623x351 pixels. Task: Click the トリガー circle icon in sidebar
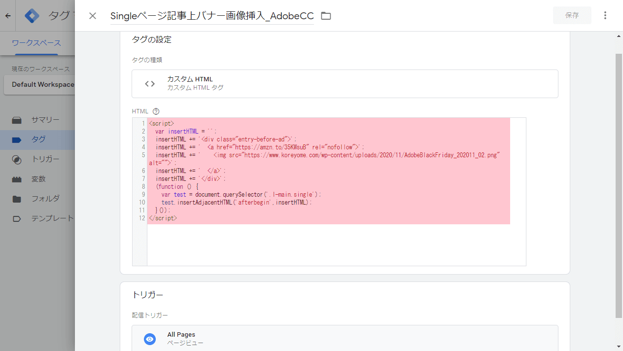(17, 160)
